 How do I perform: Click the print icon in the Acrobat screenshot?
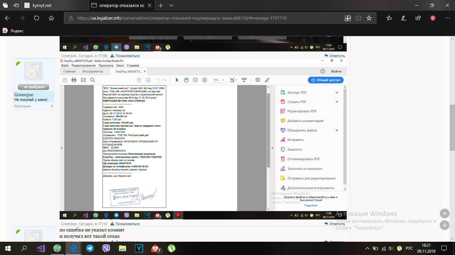coord(74,80)
